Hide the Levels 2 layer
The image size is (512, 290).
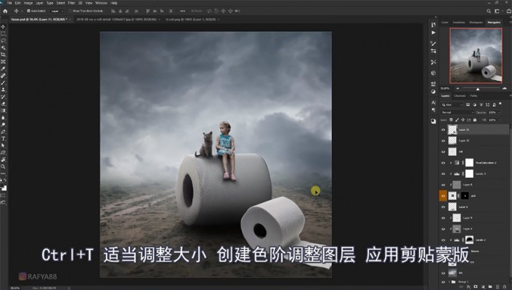(443, 240)
